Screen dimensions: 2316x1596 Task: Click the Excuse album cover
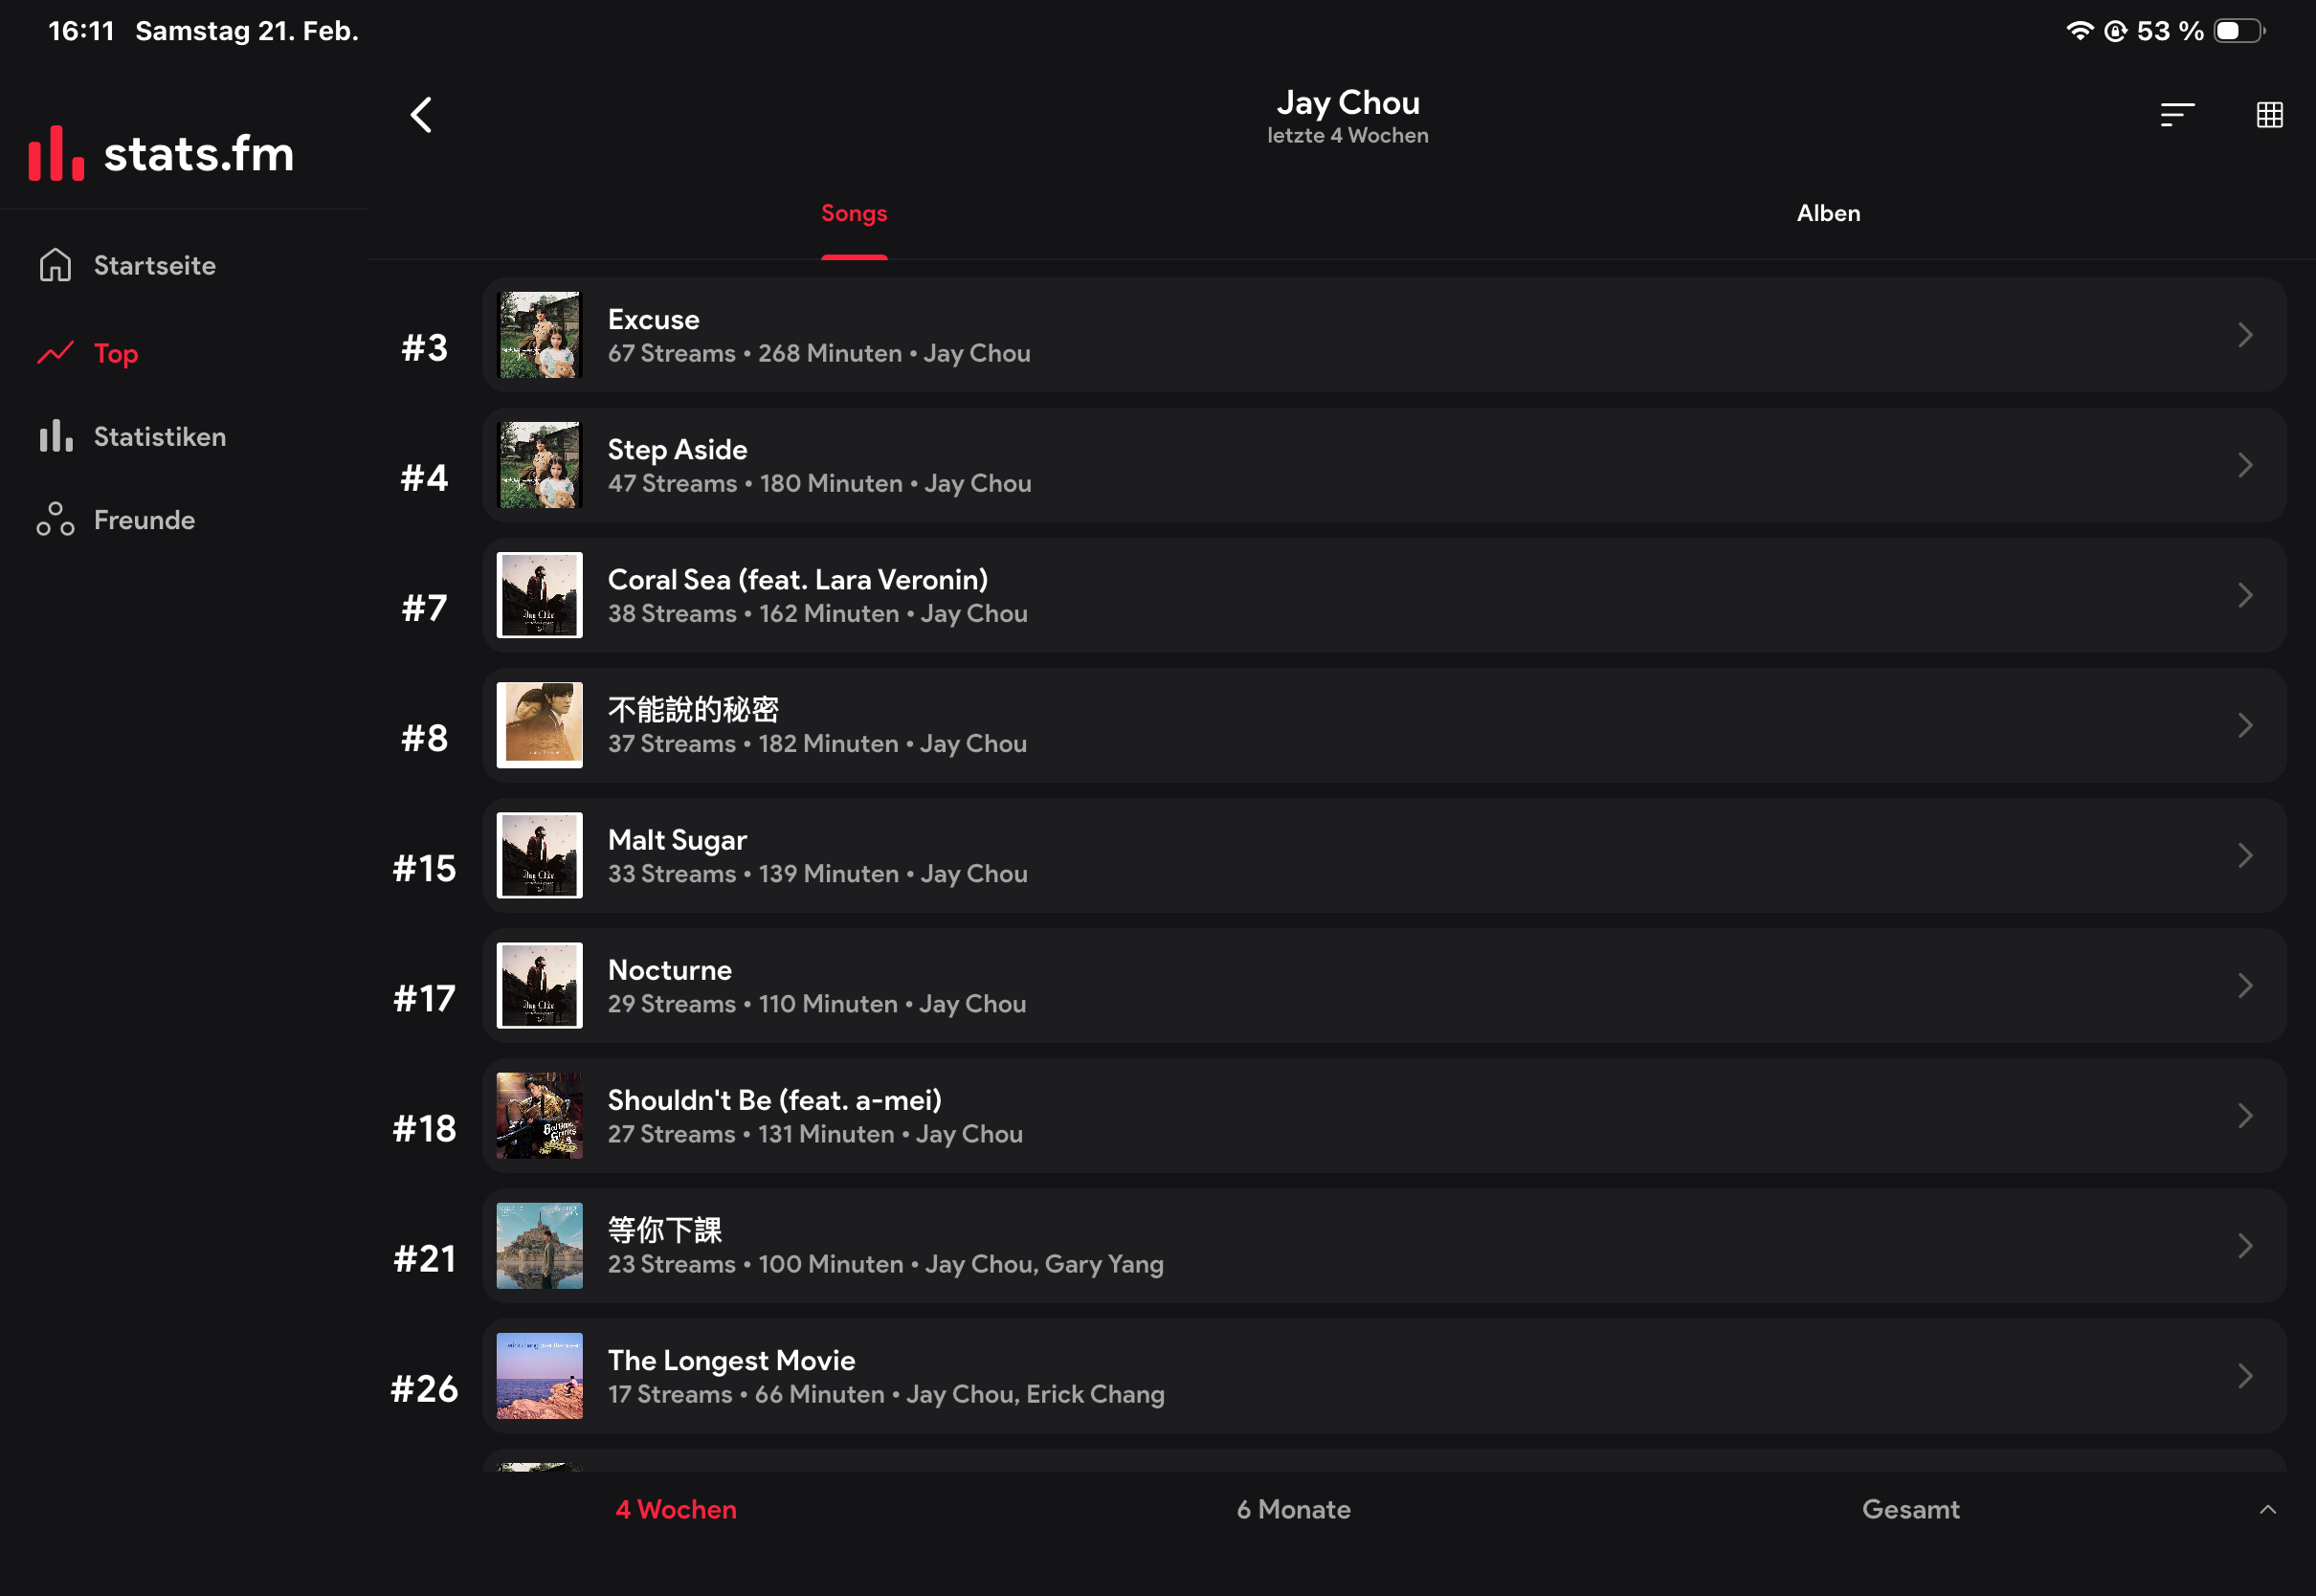pyautogui.click(x=539, y=335)
